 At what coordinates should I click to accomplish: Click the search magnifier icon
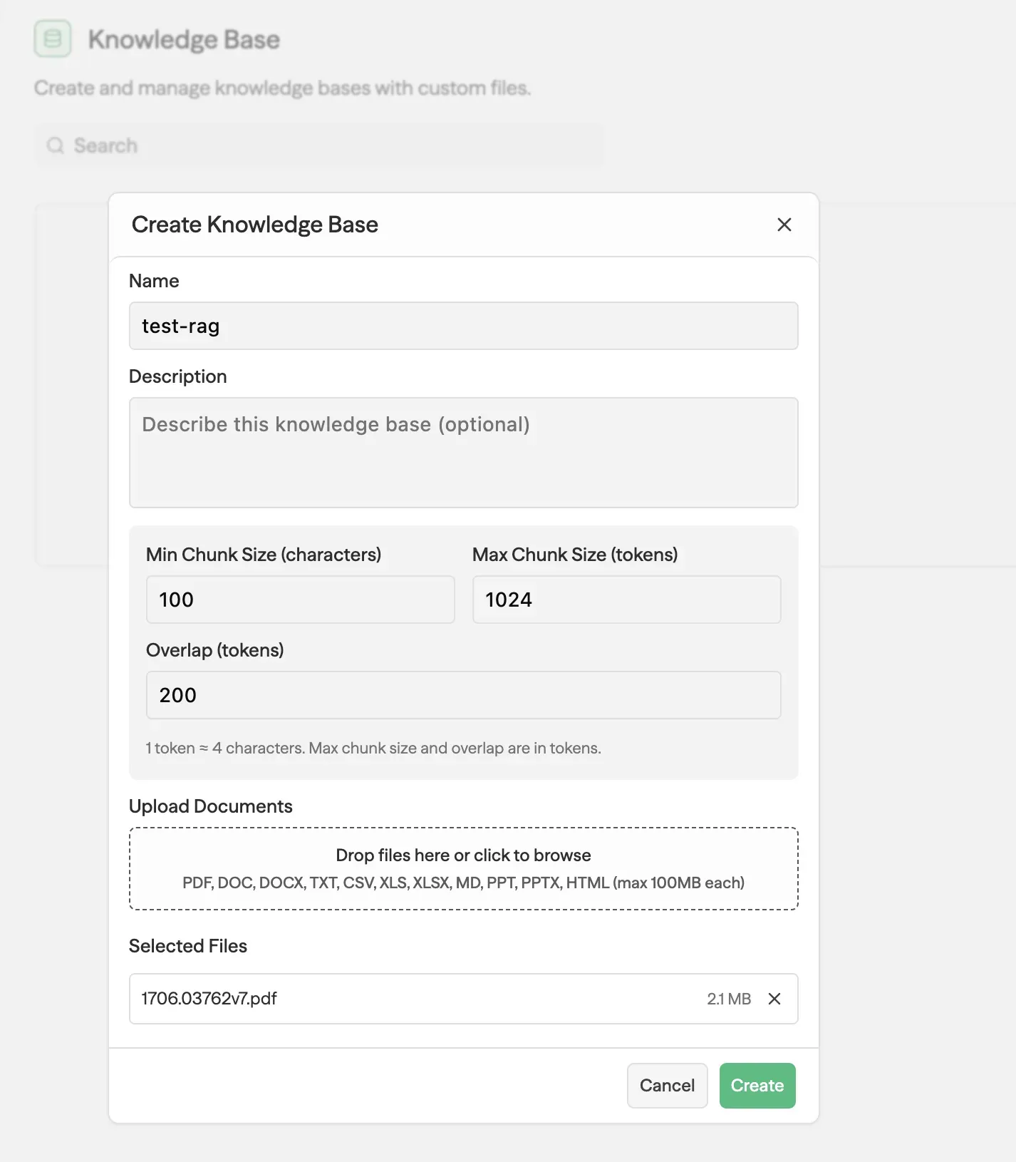[x=56, y=145]
